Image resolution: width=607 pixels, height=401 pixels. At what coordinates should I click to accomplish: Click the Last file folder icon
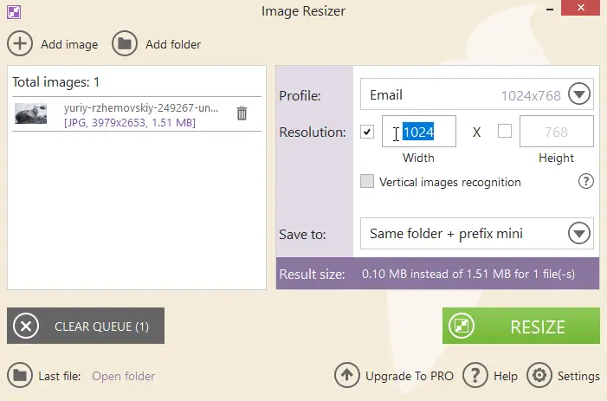coord(20,375)
